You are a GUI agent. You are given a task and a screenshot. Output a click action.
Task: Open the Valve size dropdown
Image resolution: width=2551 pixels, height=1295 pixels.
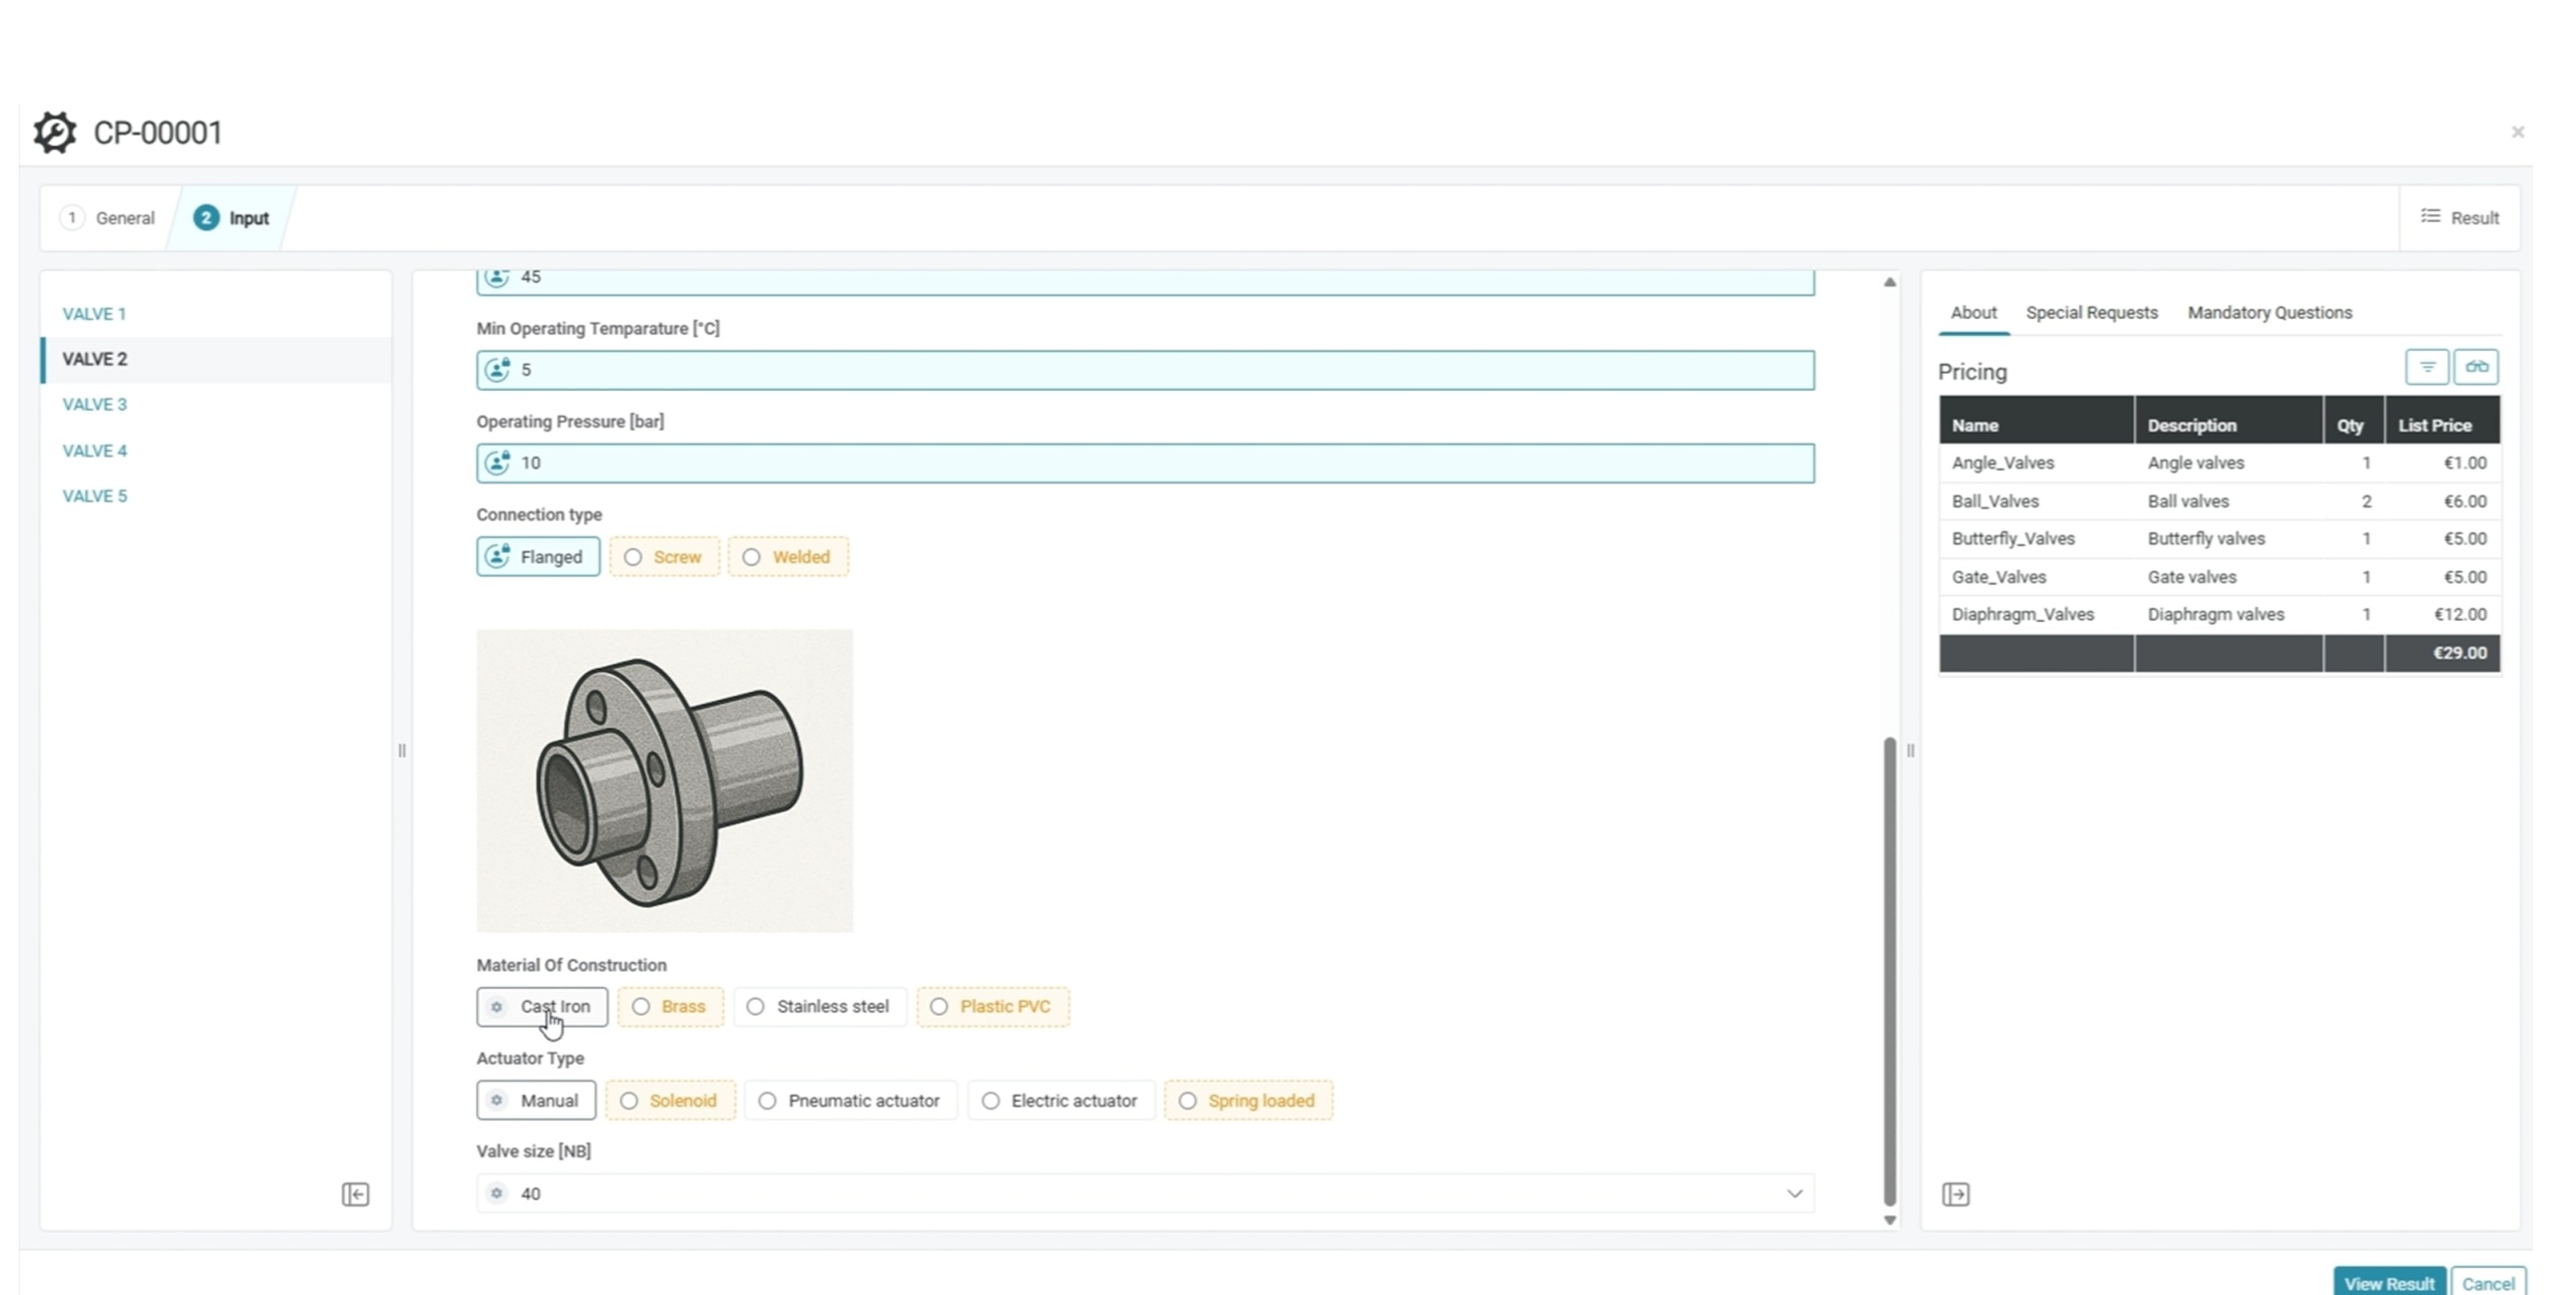tap(1793, 1193)
